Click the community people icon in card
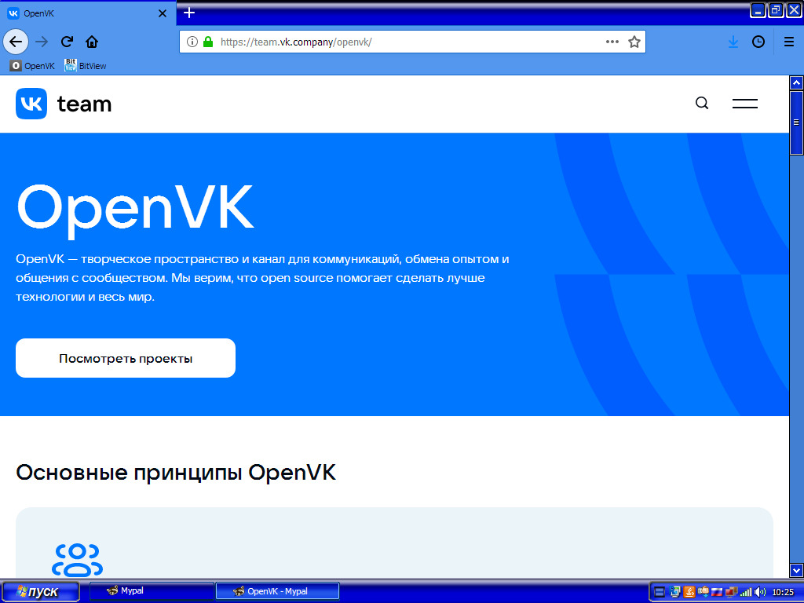 point(78,561)
